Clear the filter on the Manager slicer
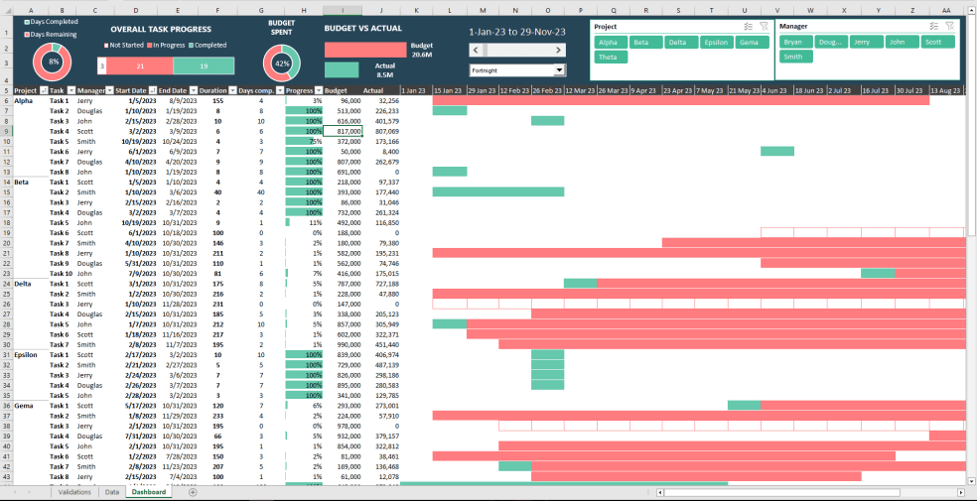This screenshot has width=977, height=501. pyautogui.click(x=950, y=26)
